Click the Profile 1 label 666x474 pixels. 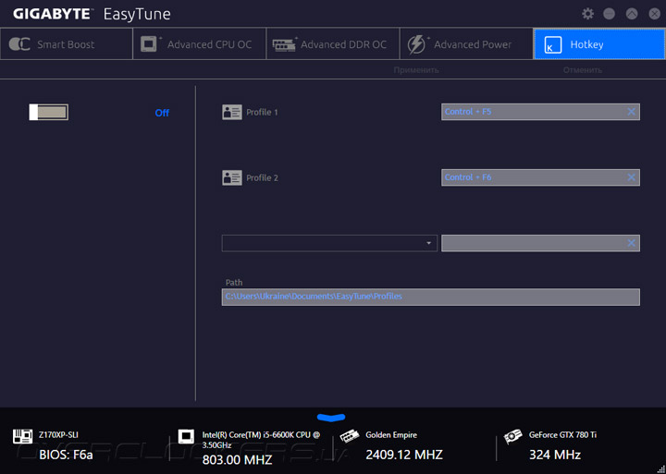262,113
